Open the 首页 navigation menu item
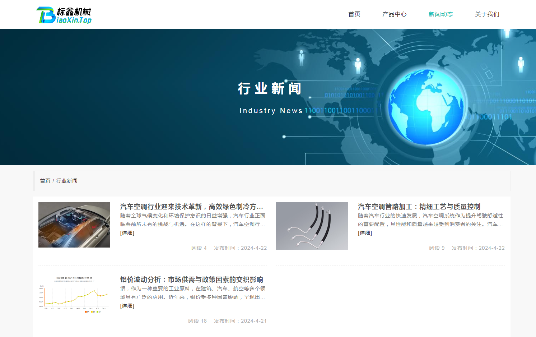 click(x=354, y=14)
